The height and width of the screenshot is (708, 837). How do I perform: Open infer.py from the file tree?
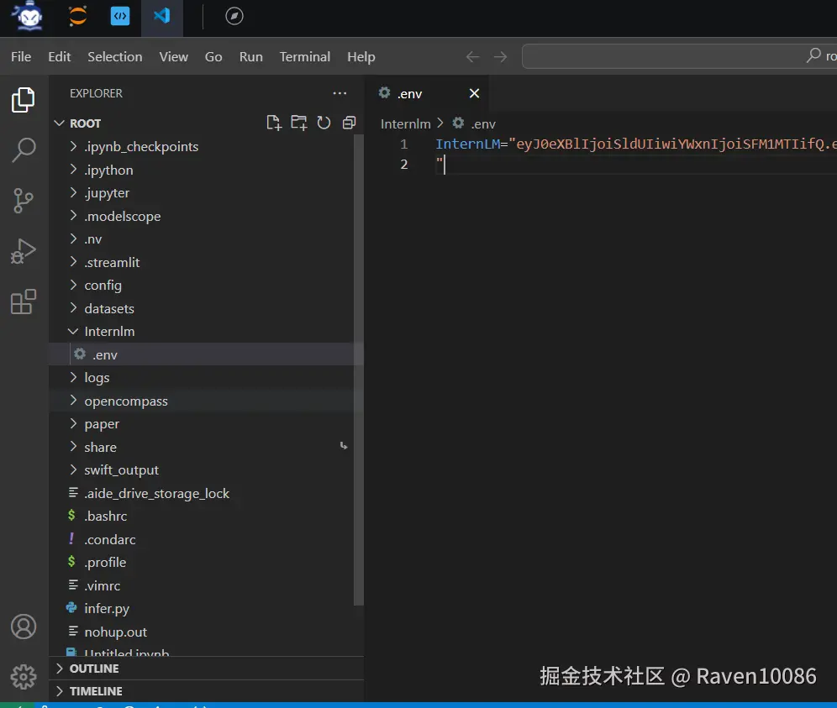pyautogui.click(x=106, y=609)
